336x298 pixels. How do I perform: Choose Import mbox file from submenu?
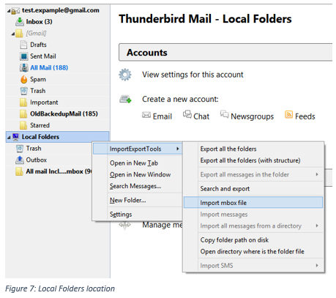pyautogui.click(x=253, y=203)
